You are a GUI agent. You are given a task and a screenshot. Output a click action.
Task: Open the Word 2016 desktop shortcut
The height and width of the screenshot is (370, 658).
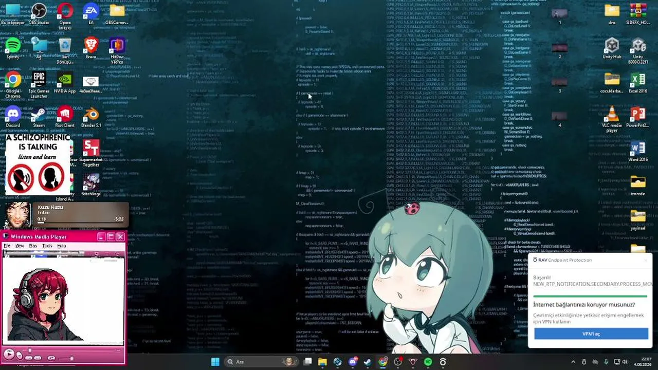click(638, 151)
